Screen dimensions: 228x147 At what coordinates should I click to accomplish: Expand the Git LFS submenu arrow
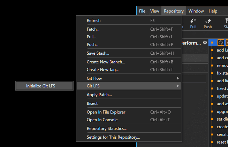[x=178, y=86]
